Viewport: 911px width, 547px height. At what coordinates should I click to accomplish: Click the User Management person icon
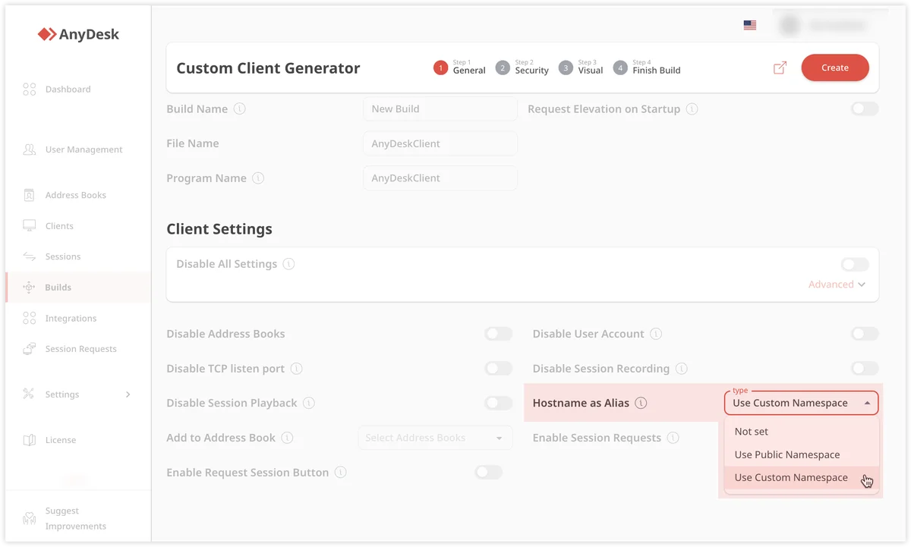[30, 149]
